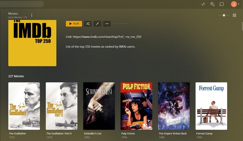Click the Pulp Fiction title text
Viewport: 243px width, 141px height.
(x=128, y=133)
